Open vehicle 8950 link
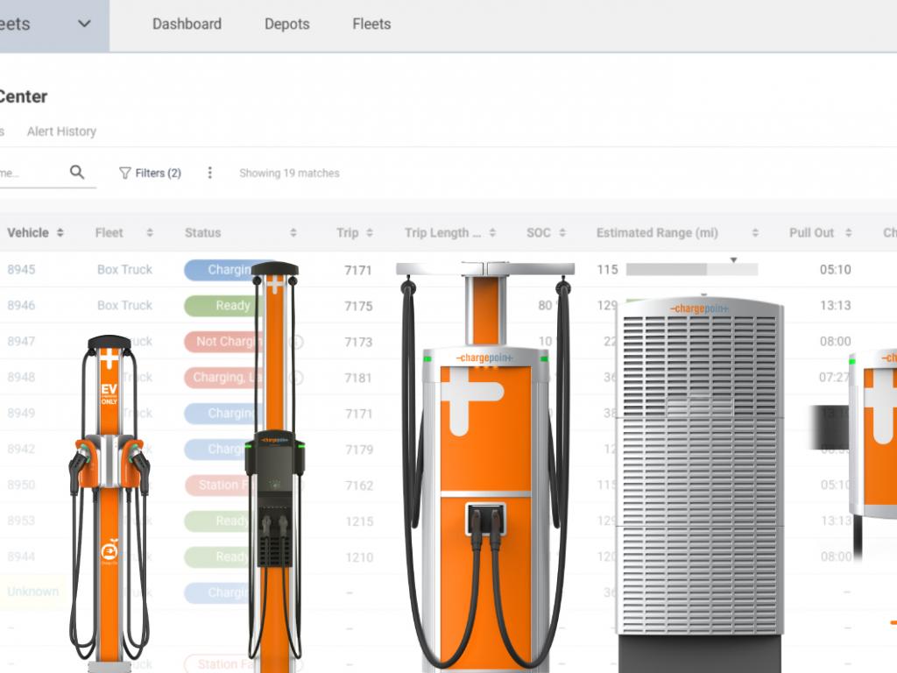 (x=21, y=485)
